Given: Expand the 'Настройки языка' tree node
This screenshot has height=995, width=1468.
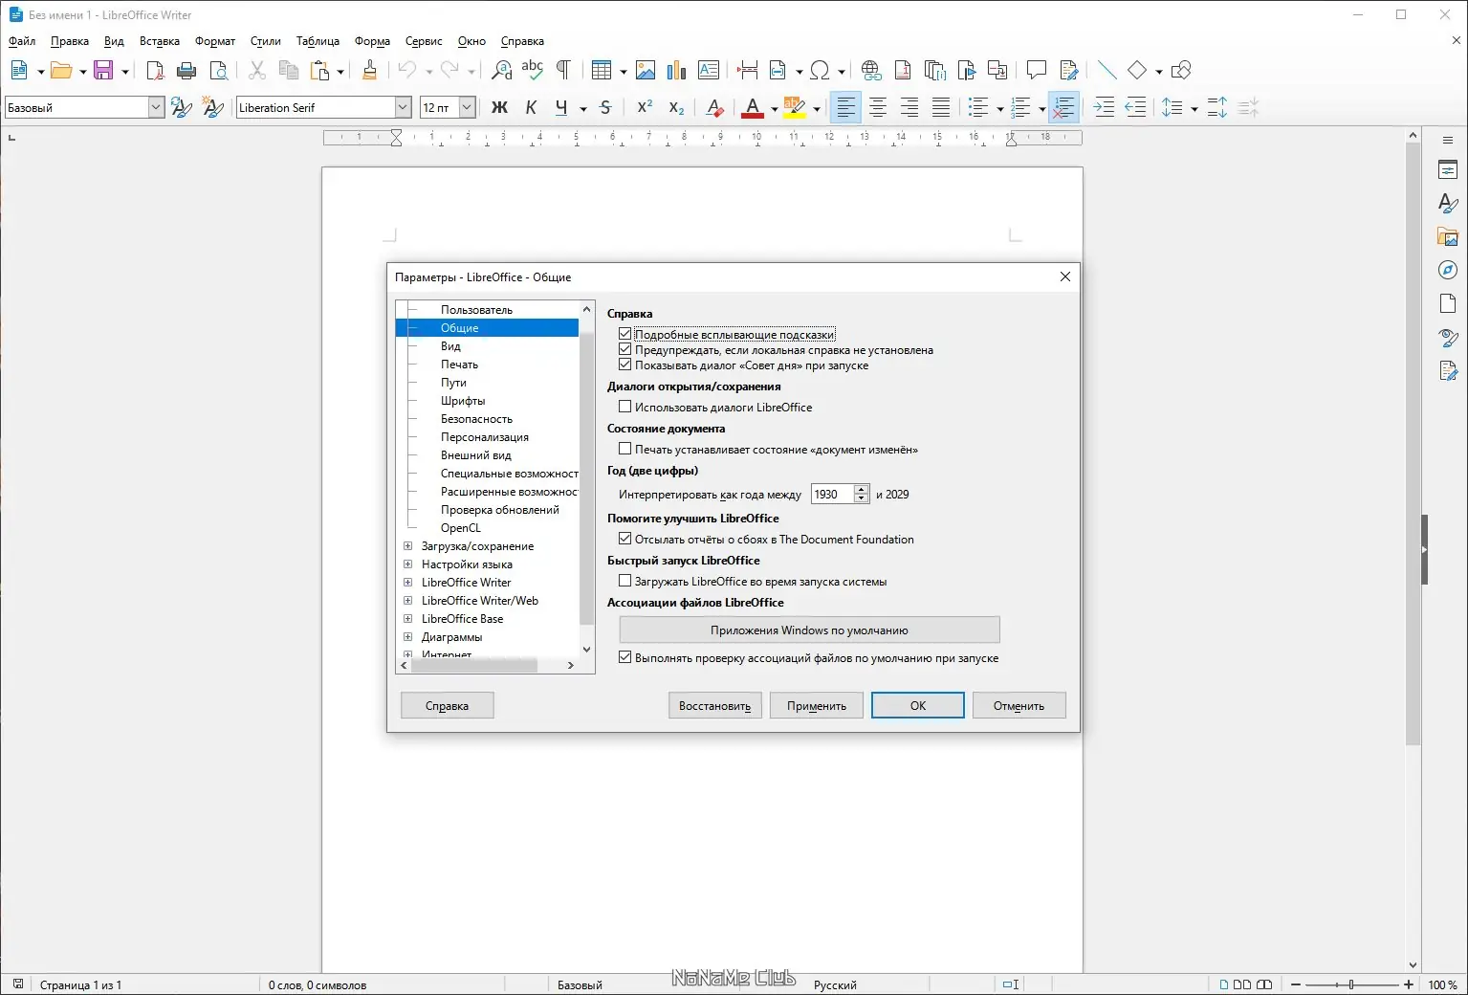Looking at the screenshot, I should point(408,564).
